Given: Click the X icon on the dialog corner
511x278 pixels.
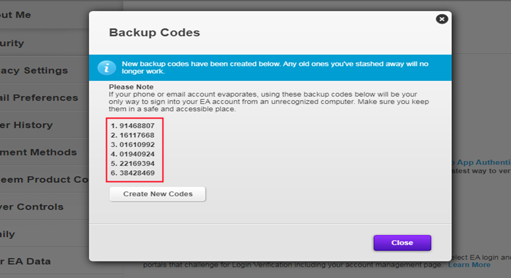Looking at the screenshot, I should point(442,19).
